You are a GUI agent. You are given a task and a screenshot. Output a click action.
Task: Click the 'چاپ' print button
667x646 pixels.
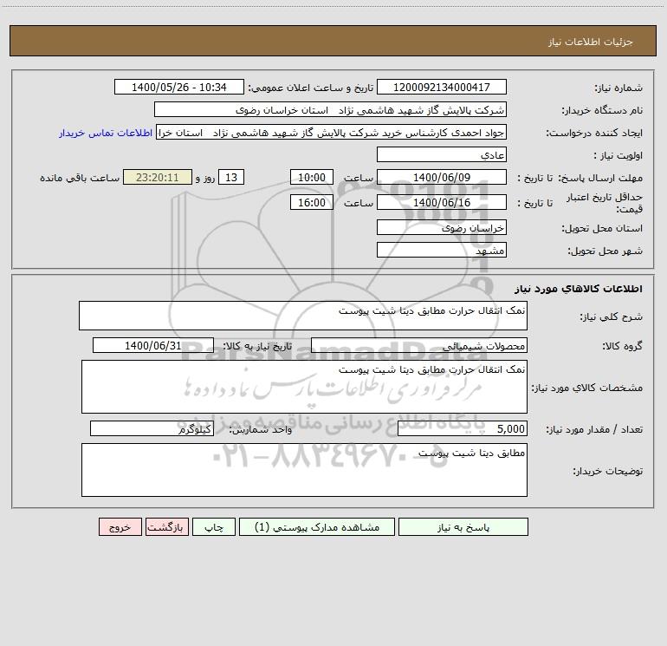tap(214, 526)
